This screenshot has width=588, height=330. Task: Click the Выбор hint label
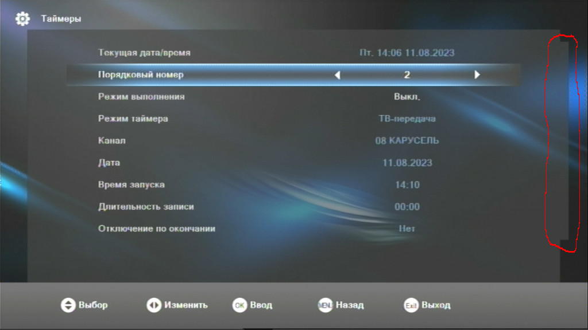coord(93,305)
